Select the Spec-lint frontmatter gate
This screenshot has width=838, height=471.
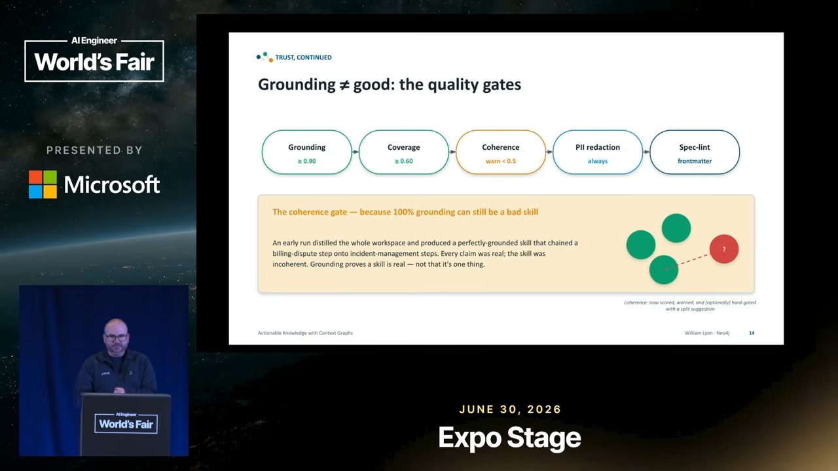[x=695, y=152]
